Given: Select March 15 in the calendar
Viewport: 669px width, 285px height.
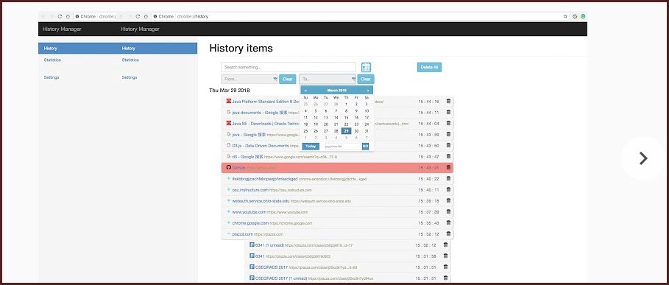Looking at the screenshot, I should (347, 117).
